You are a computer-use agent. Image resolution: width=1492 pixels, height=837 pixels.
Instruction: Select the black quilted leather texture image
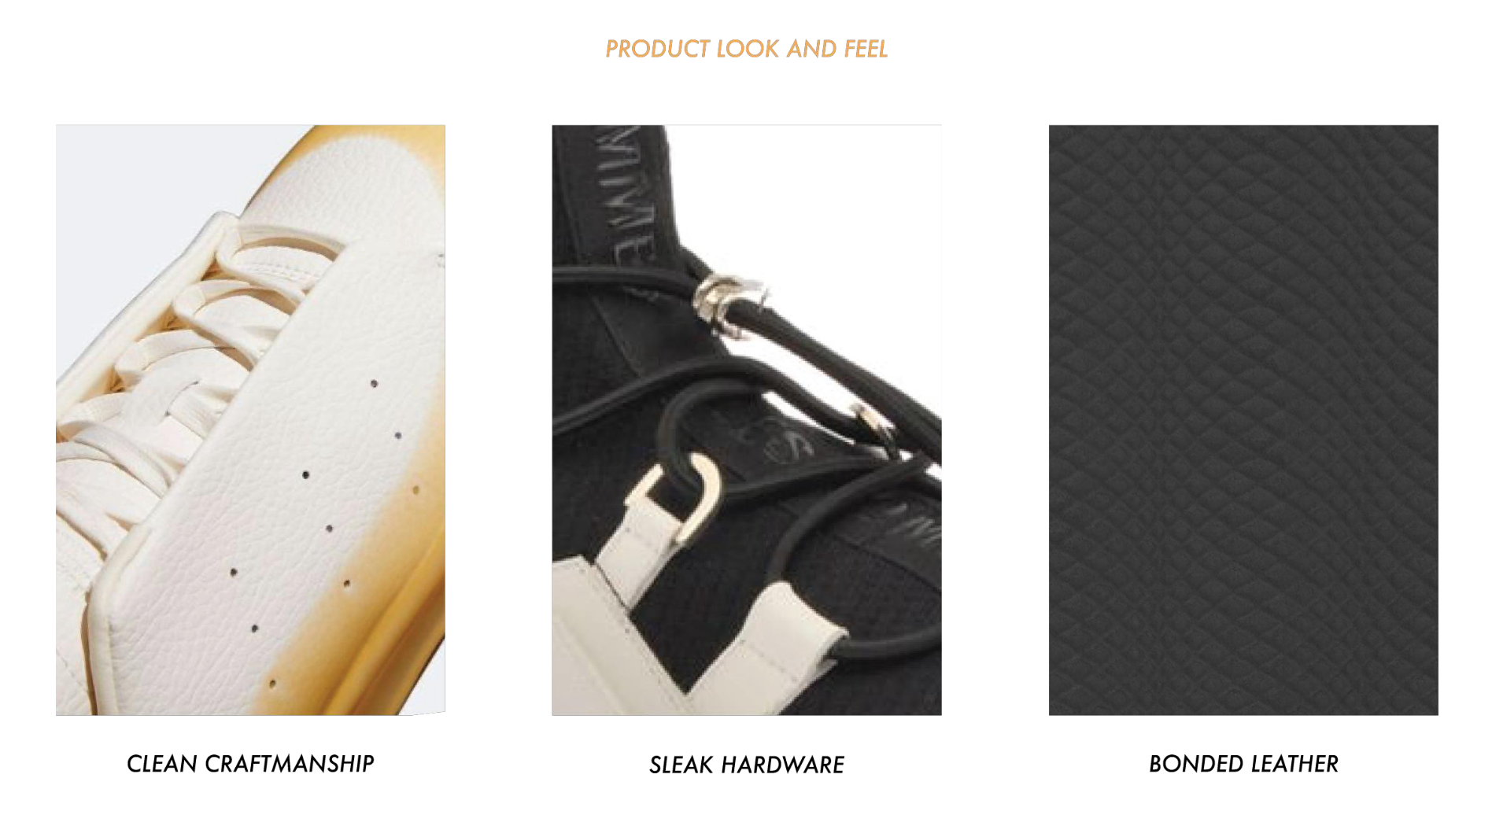tap(1243, 420)
